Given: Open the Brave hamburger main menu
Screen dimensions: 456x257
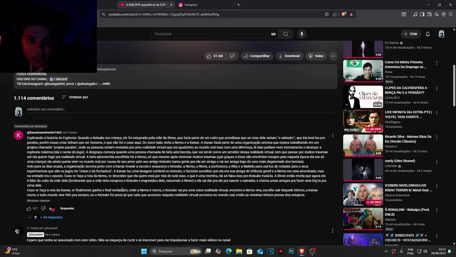Looking at the screenshot, I should 451,14.
